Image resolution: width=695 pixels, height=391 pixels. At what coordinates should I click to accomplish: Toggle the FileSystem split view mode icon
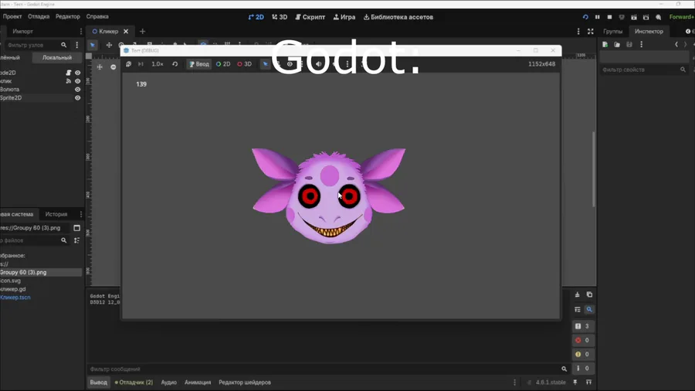click(76, 228)
